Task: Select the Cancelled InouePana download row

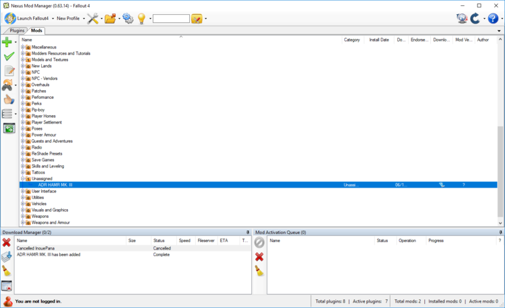Action: (133, 248)
